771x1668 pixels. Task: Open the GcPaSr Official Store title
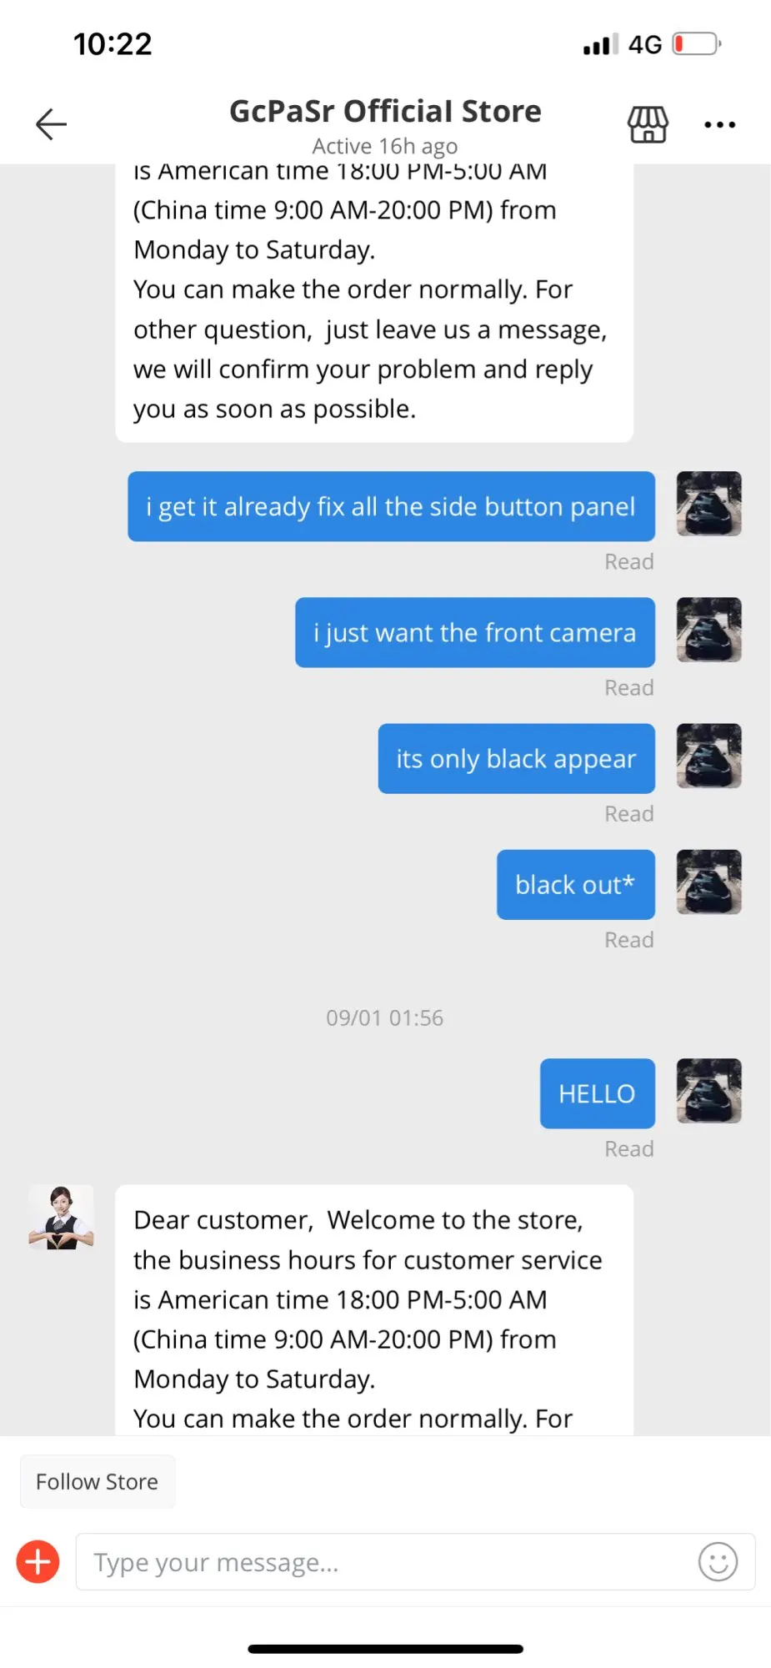385,111
